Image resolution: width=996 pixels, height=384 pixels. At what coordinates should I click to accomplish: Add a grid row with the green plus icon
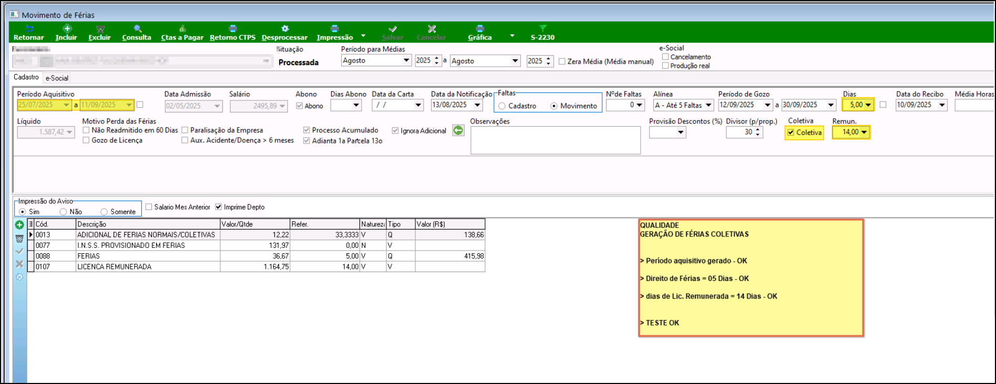pos(19,225)
